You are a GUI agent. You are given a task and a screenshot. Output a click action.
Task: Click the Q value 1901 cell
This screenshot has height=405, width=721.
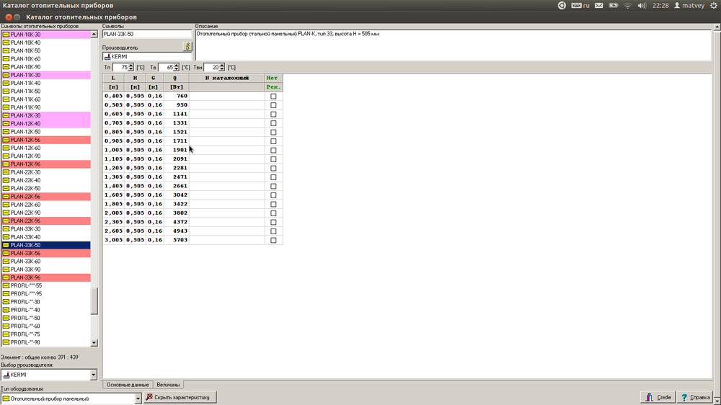click(177, 150)
